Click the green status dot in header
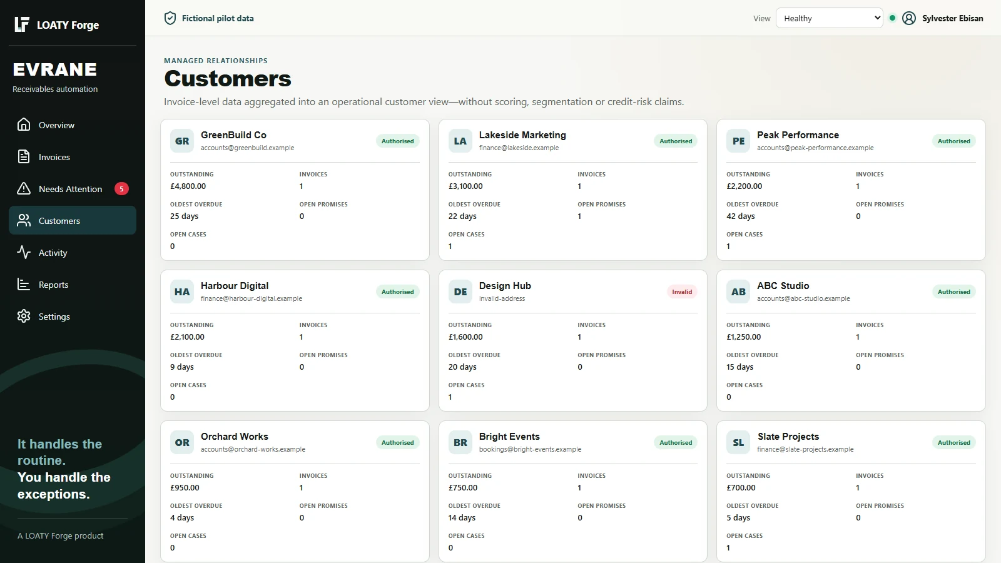Screen dimensions: 1001x563 (892, 18)
